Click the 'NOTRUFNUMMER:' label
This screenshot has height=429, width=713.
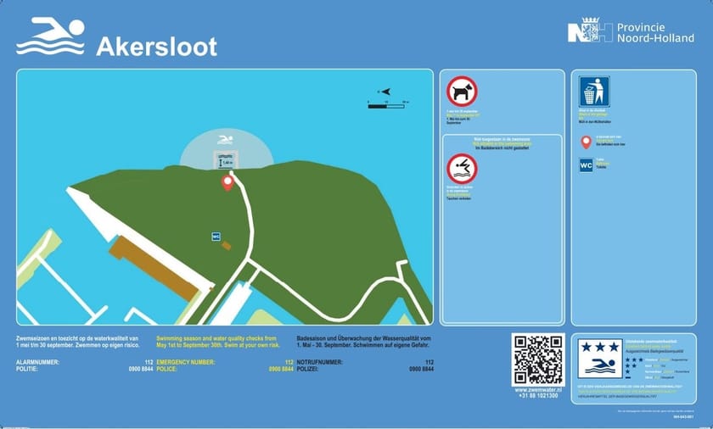[x=320, y=363]
